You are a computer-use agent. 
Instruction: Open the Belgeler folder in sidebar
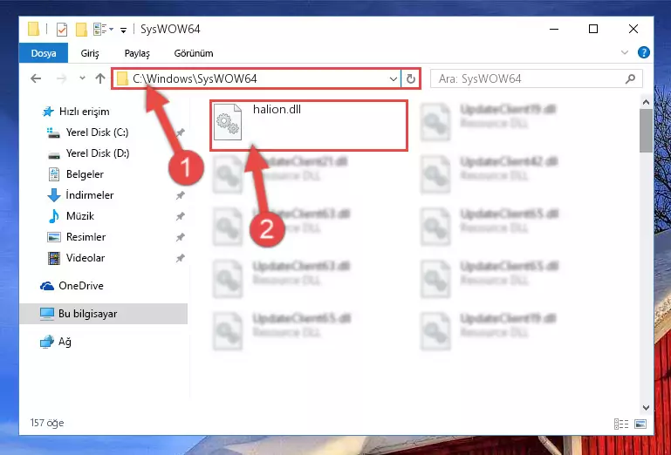85,174
